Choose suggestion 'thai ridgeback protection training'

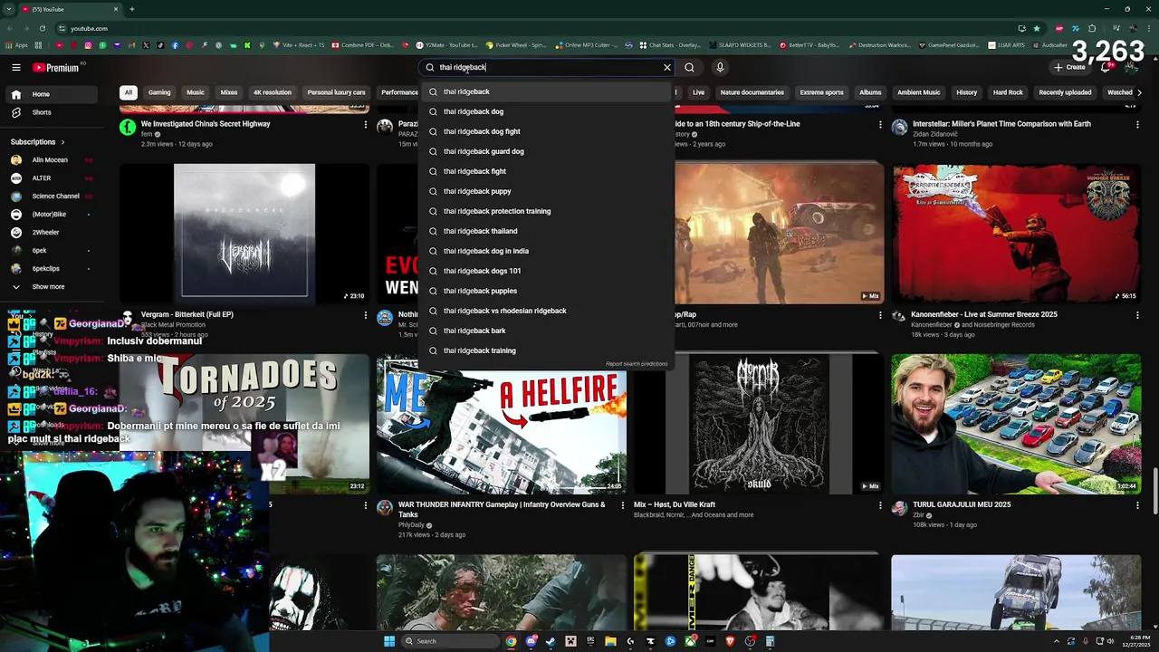547,211
